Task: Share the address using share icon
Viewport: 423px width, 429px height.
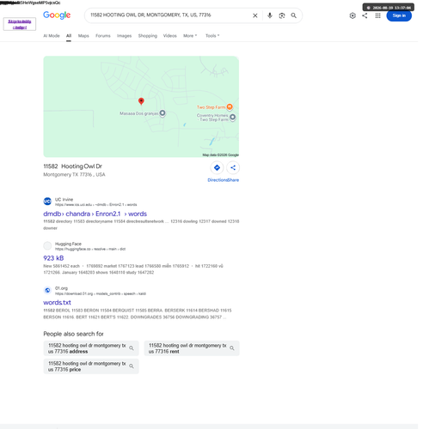Action: pos(233,168)
